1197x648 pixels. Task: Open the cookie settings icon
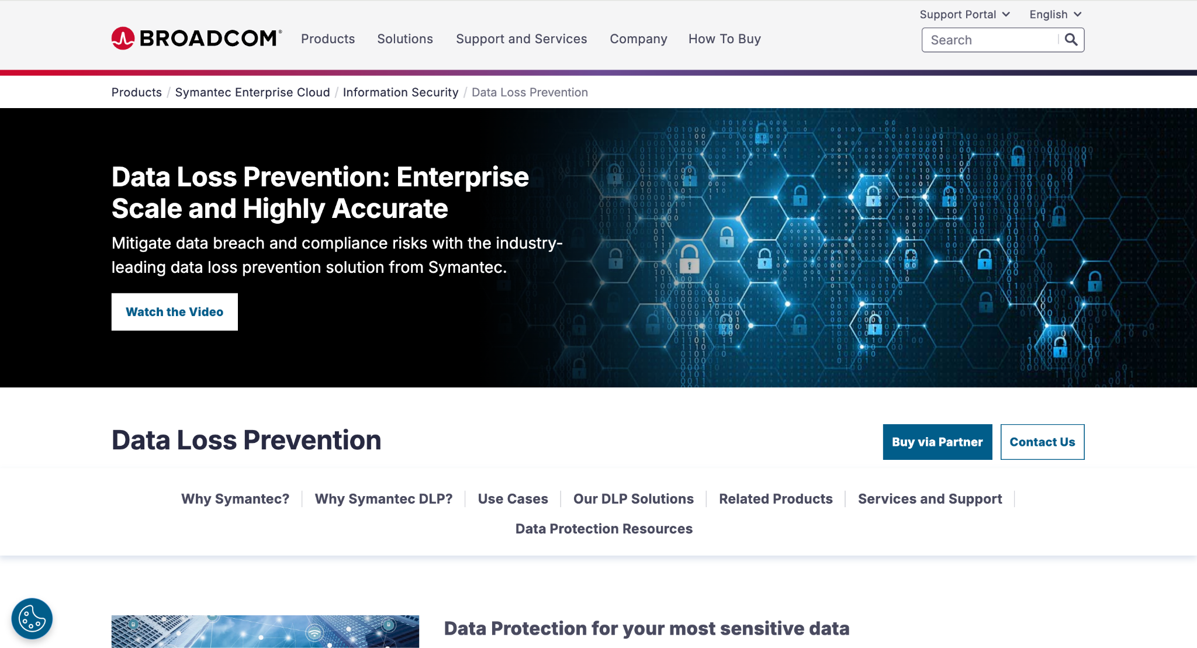[32, 618]
